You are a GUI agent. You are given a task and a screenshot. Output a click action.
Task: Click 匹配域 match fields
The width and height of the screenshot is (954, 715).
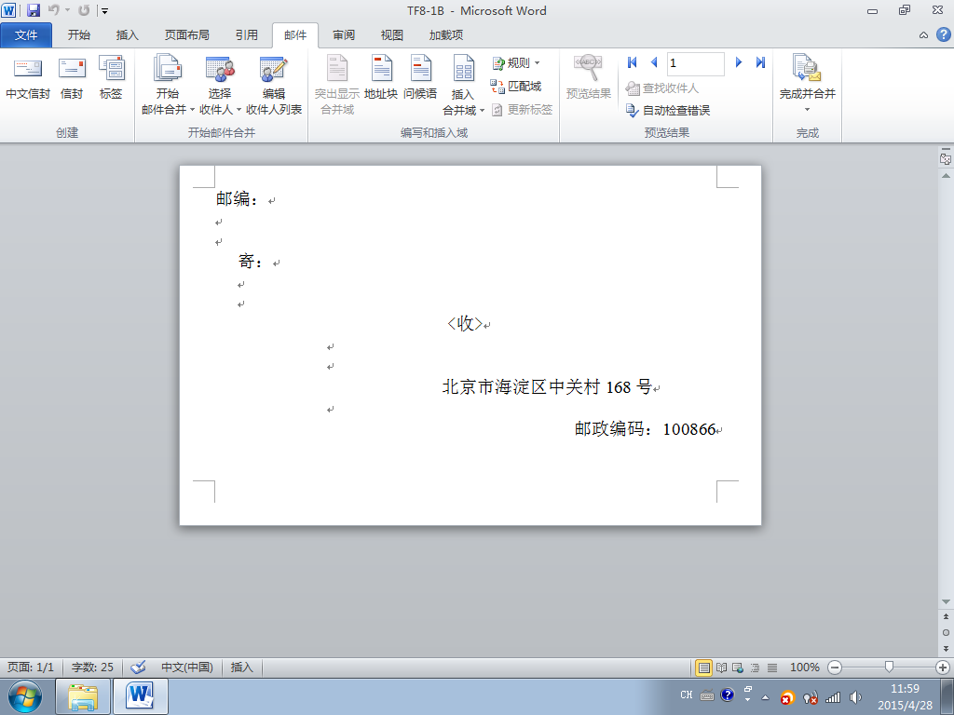click(516, 87)
